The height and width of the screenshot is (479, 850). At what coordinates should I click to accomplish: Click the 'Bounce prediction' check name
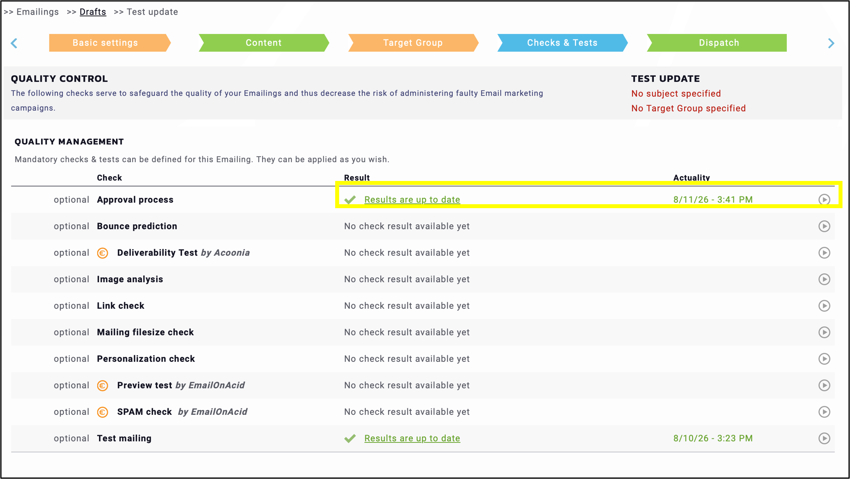[137, 226]
